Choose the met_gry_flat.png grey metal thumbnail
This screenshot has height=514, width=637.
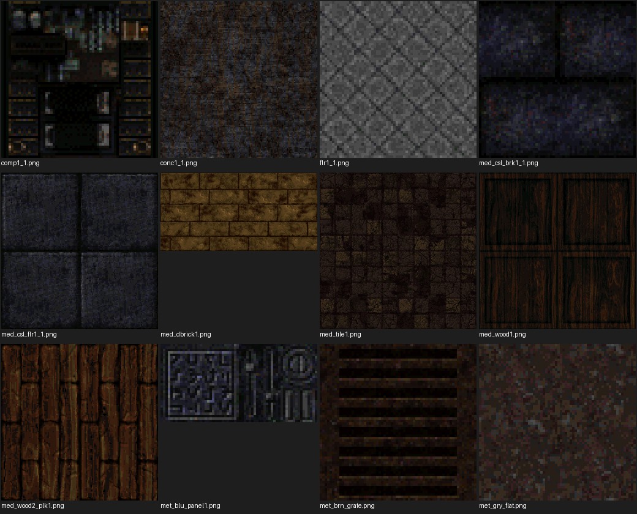point(557,422)
